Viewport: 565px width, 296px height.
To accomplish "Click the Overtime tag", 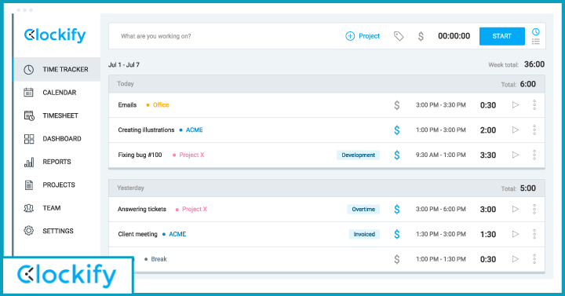I will [363, 209].
